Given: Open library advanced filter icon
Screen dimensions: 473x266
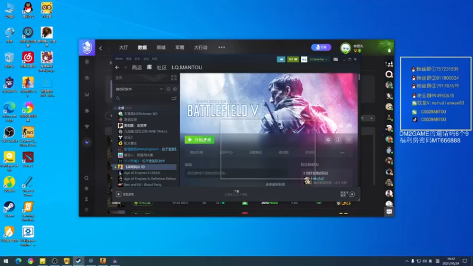Looking at the screenshot, I should coord(174,98).
